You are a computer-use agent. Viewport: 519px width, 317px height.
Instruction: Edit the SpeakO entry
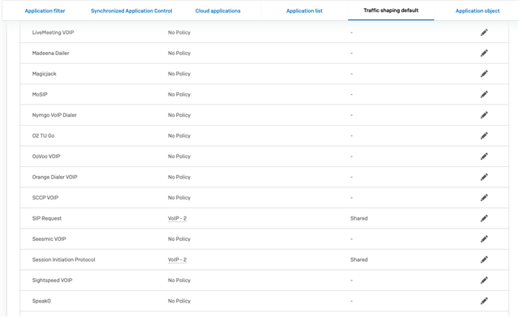[484, 301]
